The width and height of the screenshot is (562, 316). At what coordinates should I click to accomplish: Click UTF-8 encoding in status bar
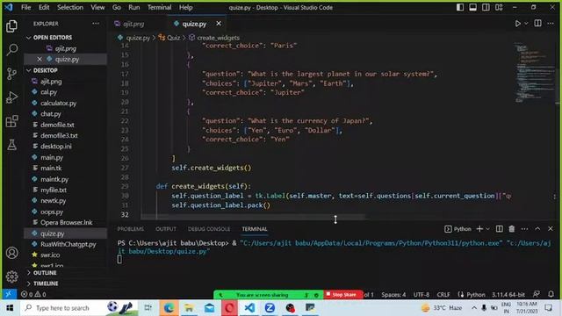click(x=421, y=295)
